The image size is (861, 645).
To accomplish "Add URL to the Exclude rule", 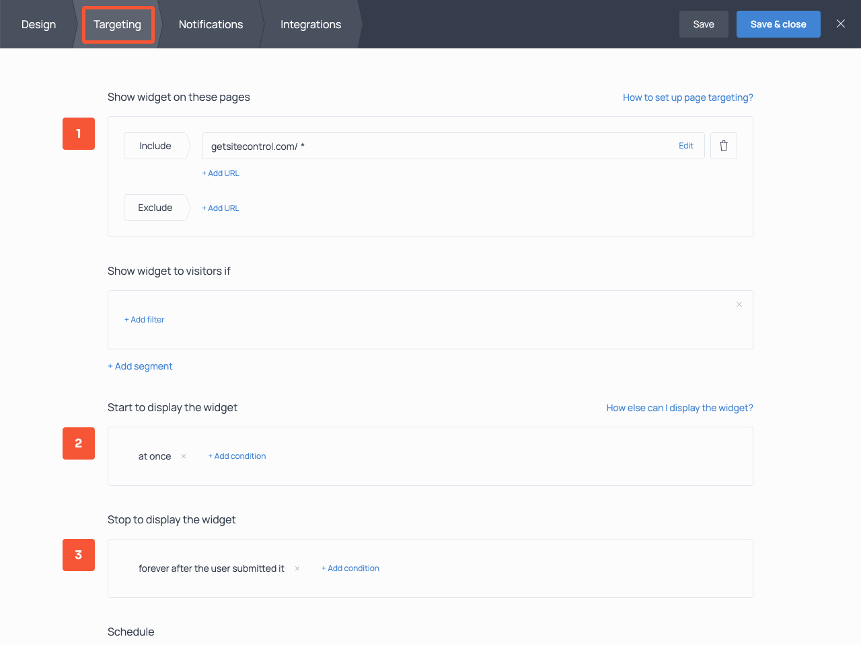I will click(221, 208).
